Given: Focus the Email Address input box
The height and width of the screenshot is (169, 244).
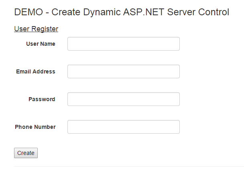Looking at the screenshot, I should point(123,71).
